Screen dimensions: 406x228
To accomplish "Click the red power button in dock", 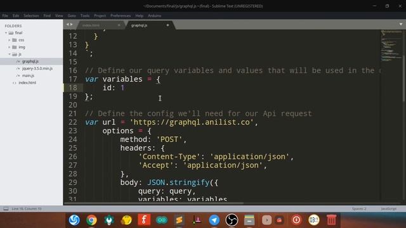I will pos(296,220).
